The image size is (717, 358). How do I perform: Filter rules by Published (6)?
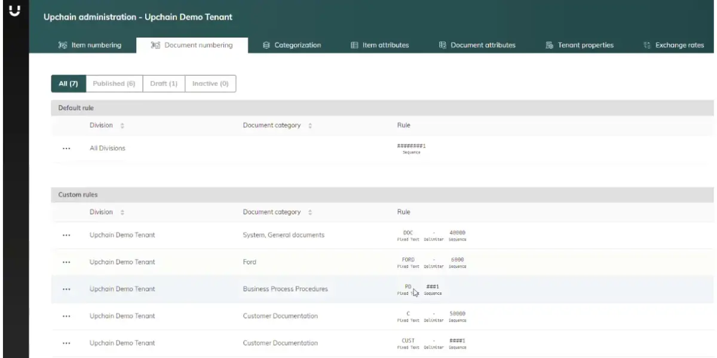tap(114, 84)
